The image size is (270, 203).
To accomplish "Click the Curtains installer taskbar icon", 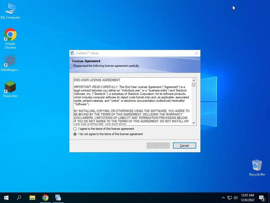I will pyautogui.click(x=58, y=198).
